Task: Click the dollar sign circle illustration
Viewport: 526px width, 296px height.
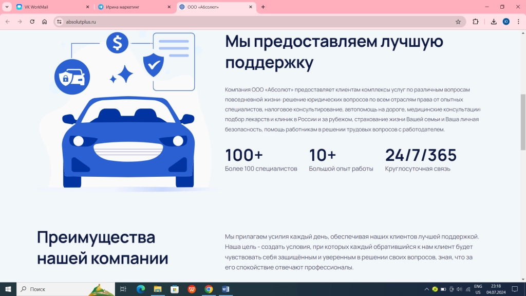Action: [x=117, y=43]
